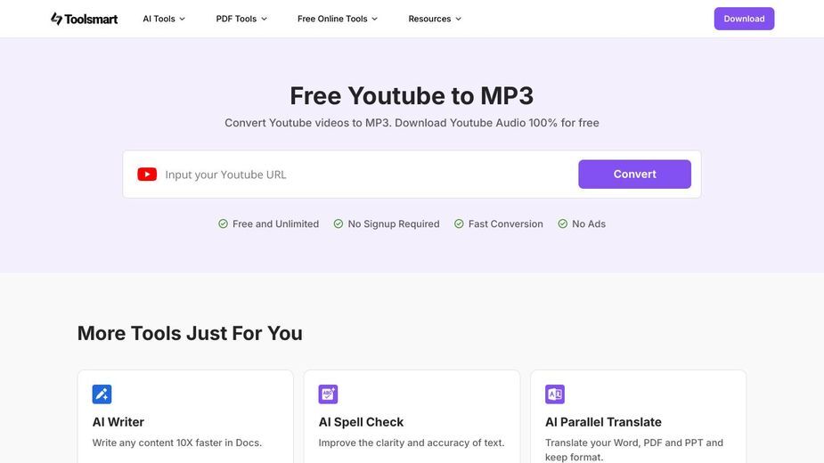The image size is (824, 463).
Task: Go to Toolsmart home via logo text
Action: [91, 19]
